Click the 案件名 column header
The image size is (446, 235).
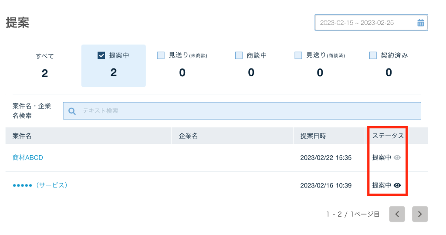[x=22, y=136]
